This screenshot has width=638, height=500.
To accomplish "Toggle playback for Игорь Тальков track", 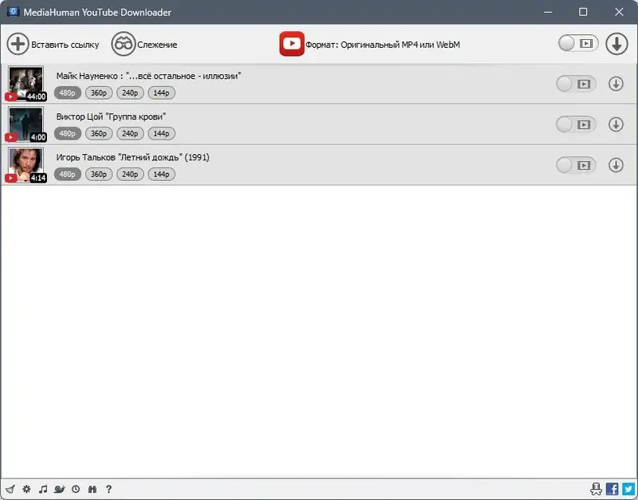I will tap(576, 165).
